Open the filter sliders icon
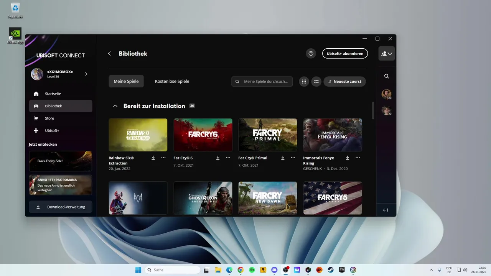The height and width of the screenshot is (276, 491). click(316, 81)
